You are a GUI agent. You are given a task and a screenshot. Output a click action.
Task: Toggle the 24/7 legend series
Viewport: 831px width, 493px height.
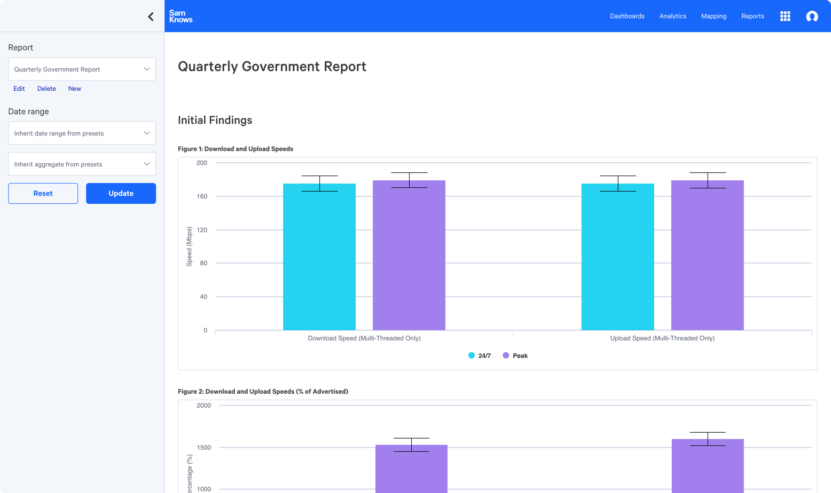(480, 355)
